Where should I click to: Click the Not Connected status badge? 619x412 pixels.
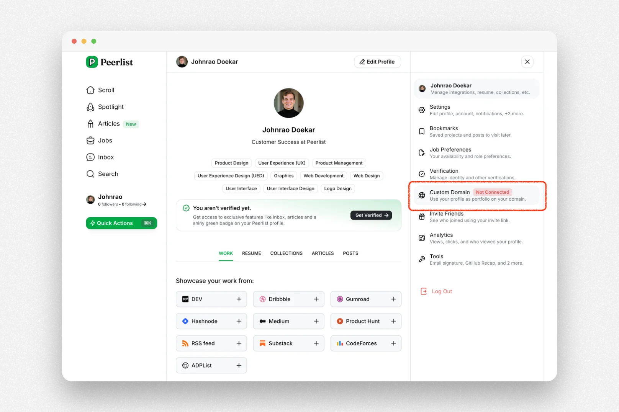pyautogui.click(x=493, y=192)
